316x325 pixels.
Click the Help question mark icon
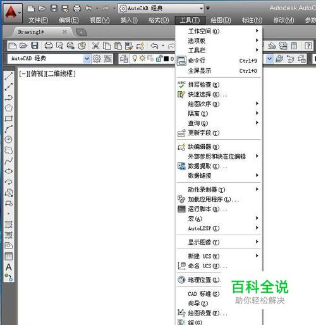[308, 46]
